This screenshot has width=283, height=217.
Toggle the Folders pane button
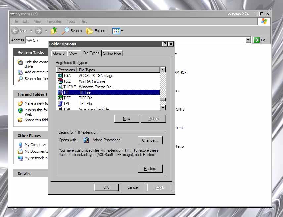[x=96, y=31]
